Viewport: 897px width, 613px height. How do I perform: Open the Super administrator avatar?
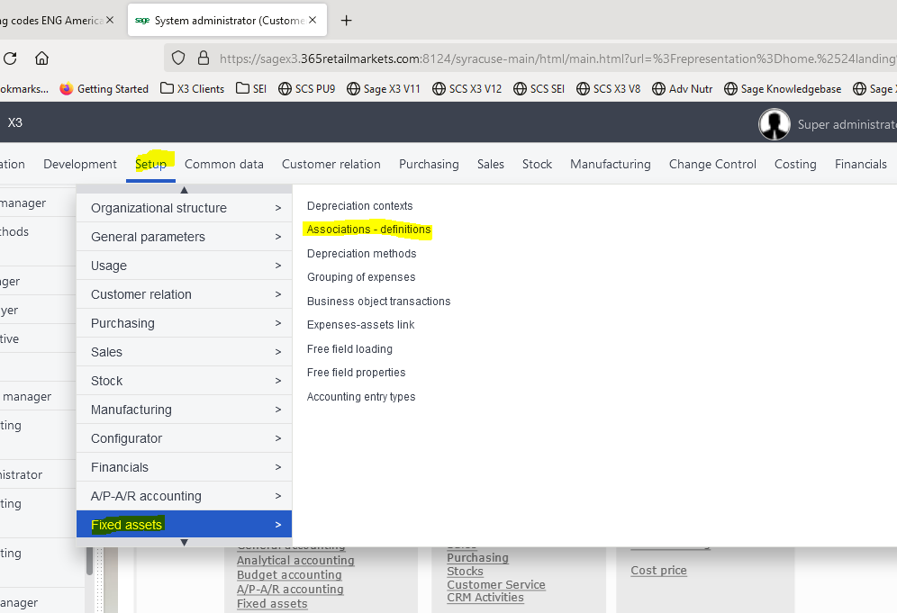(775, 123)
